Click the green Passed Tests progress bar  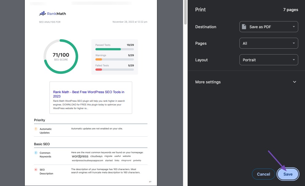(108, 49)
